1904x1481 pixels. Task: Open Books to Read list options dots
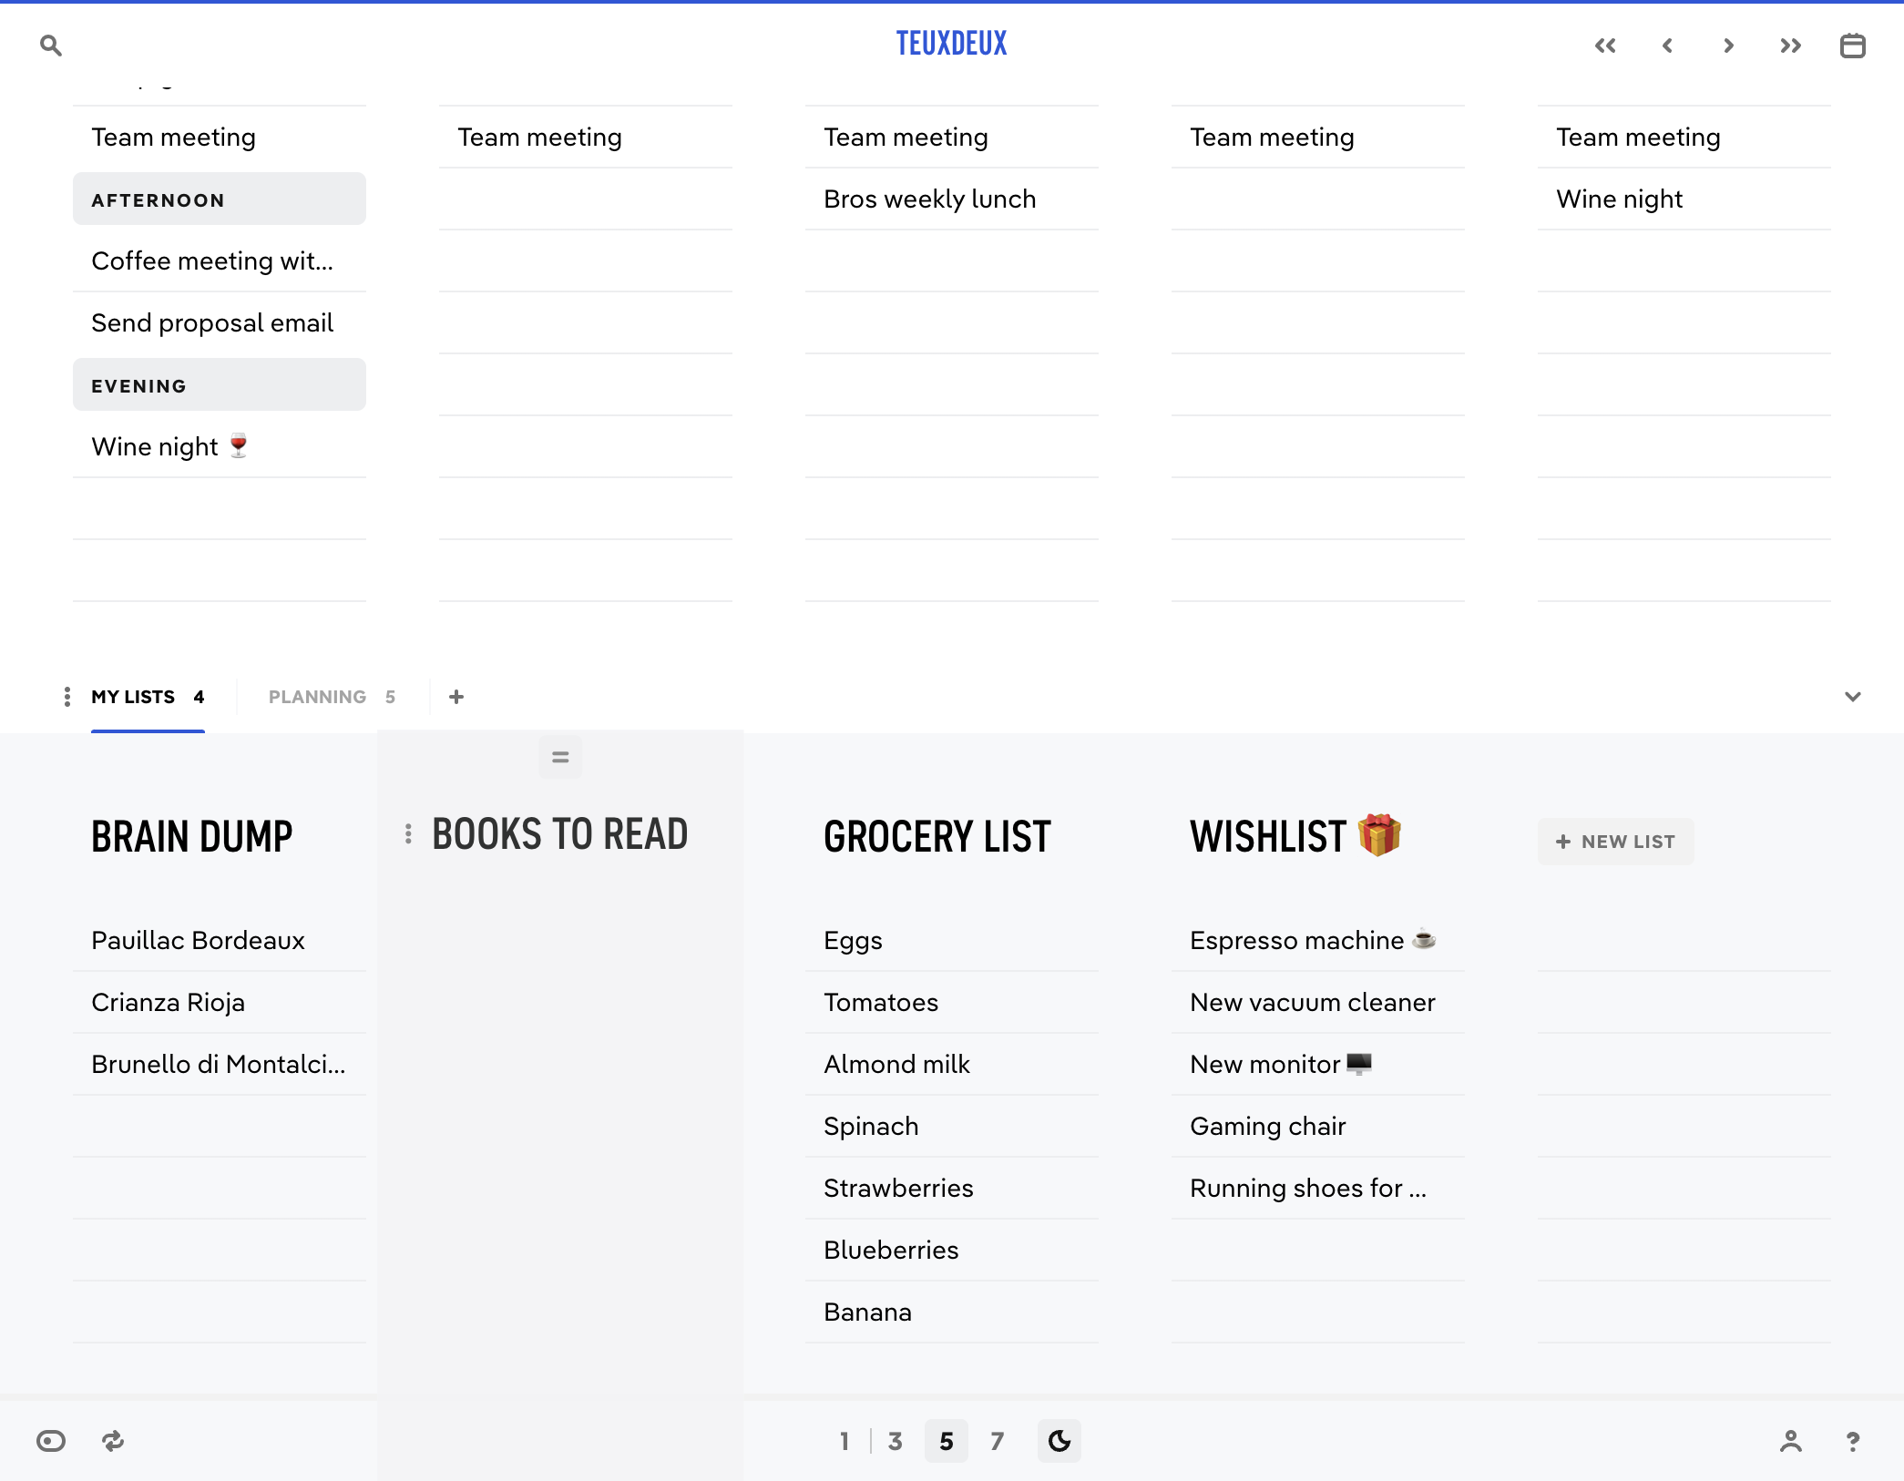(x=408, y=834)
